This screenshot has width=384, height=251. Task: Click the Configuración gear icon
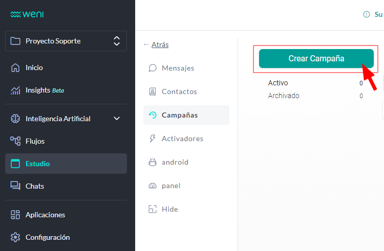[15, 237]
